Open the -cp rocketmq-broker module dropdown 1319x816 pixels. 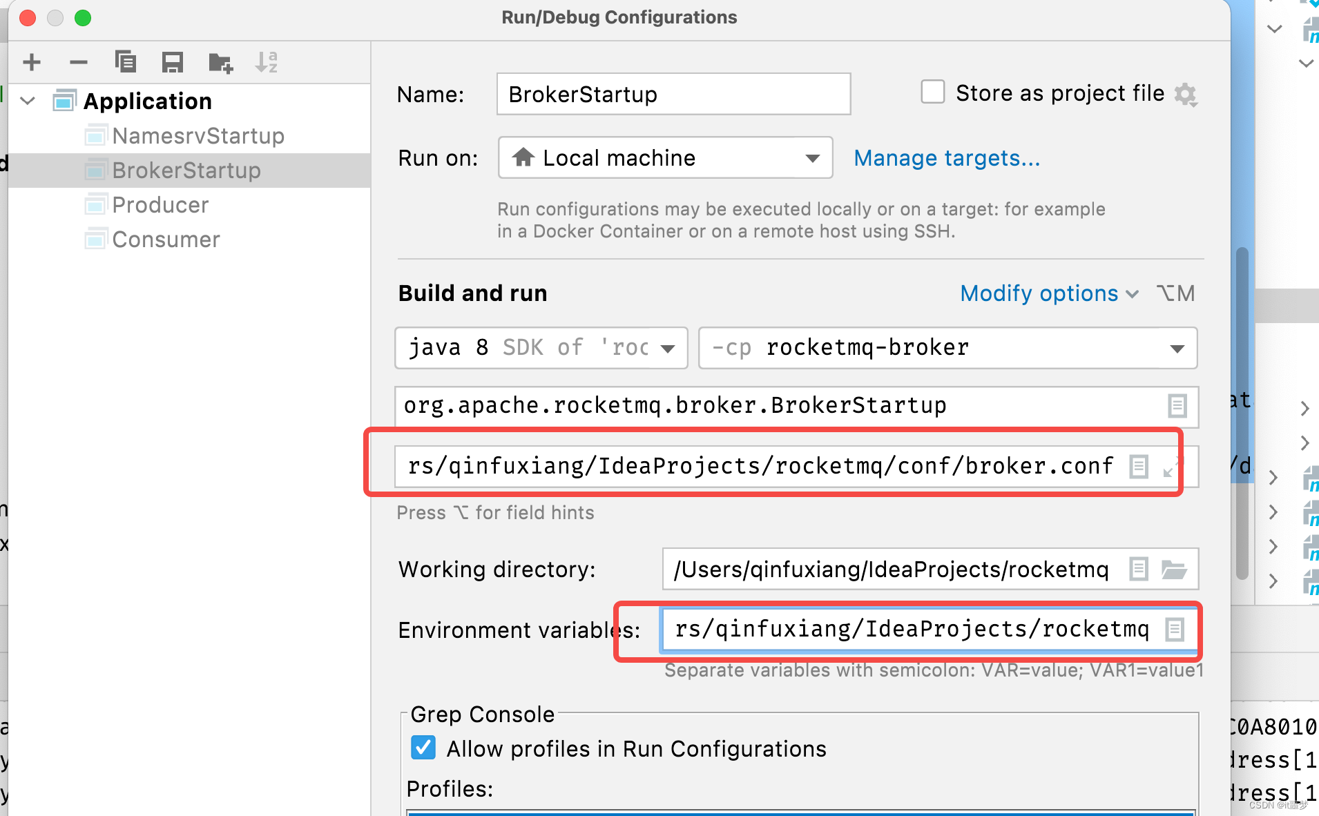pos(948,347)
